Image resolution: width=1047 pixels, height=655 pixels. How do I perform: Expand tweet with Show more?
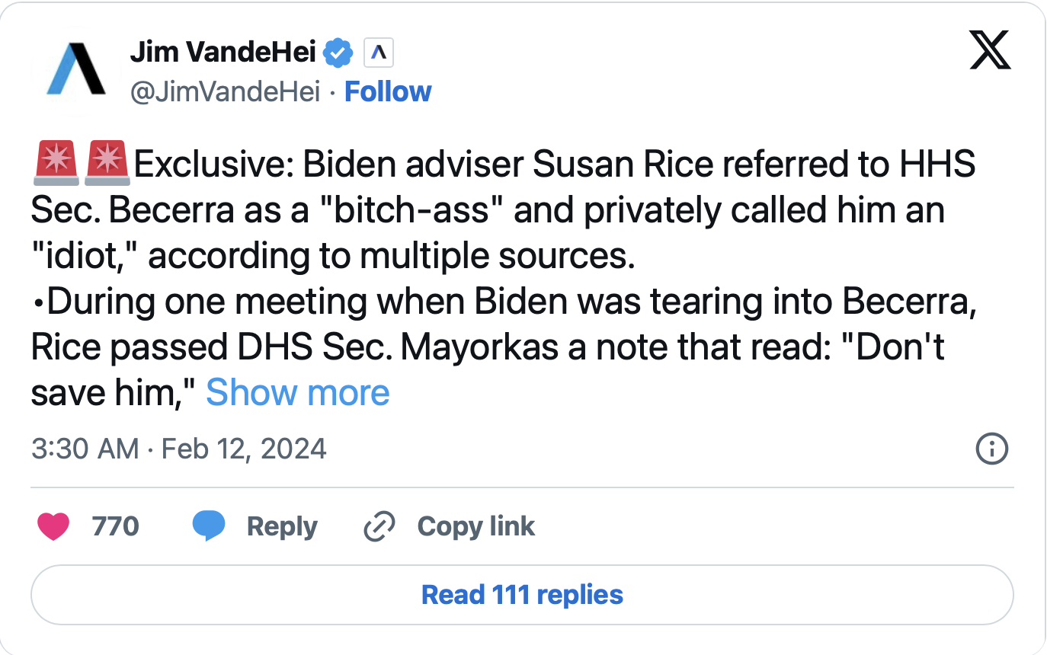[x=298, y=393]
